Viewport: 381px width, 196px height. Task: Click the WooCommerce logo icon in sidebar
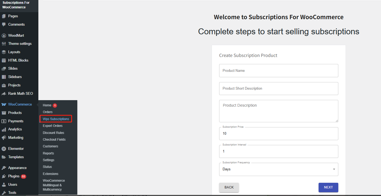point(4,104)
